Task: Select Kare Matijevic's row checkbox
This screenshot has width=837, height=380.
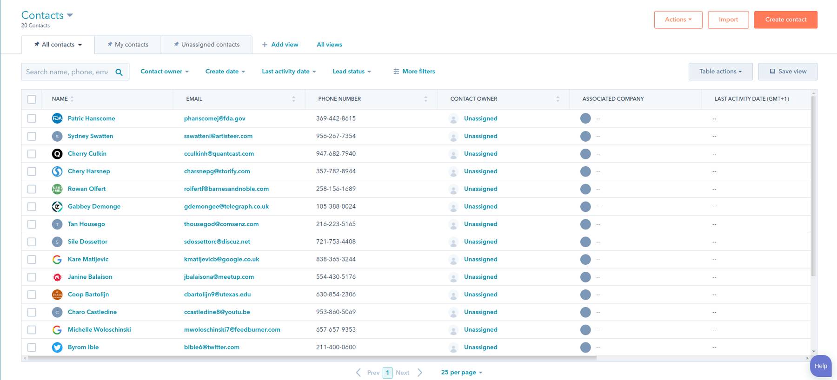Action: [x=32, y=259]
